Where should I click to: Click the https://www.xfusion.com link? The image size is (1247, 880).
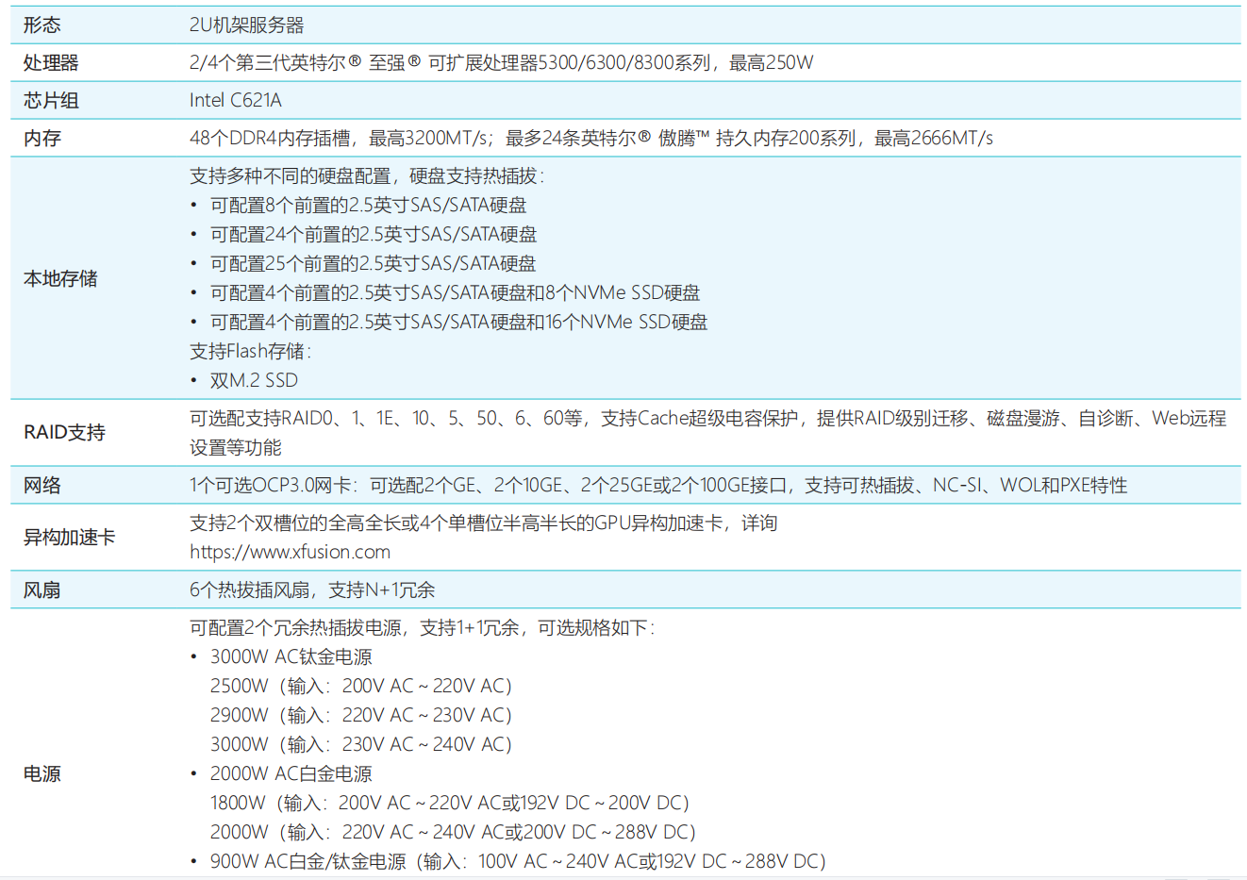click(290, 552)
